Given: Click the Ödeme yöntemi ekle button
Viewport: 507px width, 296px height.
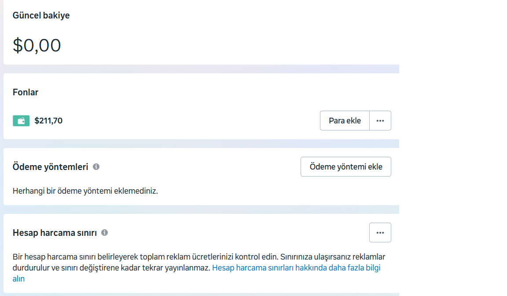Looking at the screenshot, I should 346,167.
